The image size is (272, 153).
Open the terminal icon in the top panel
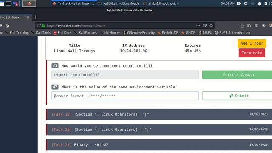click(8, 3)
